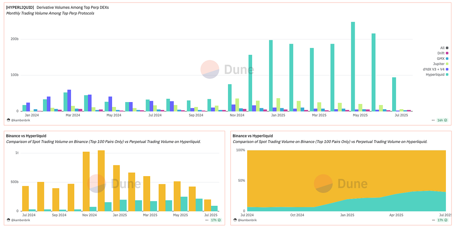Click the 16h refresh status badge

coord(442,120)
